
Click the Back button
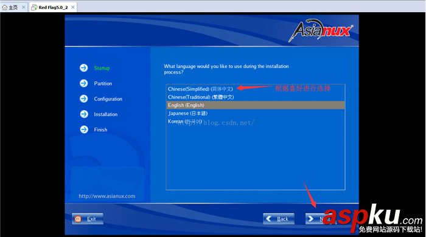tap(279, 219)
